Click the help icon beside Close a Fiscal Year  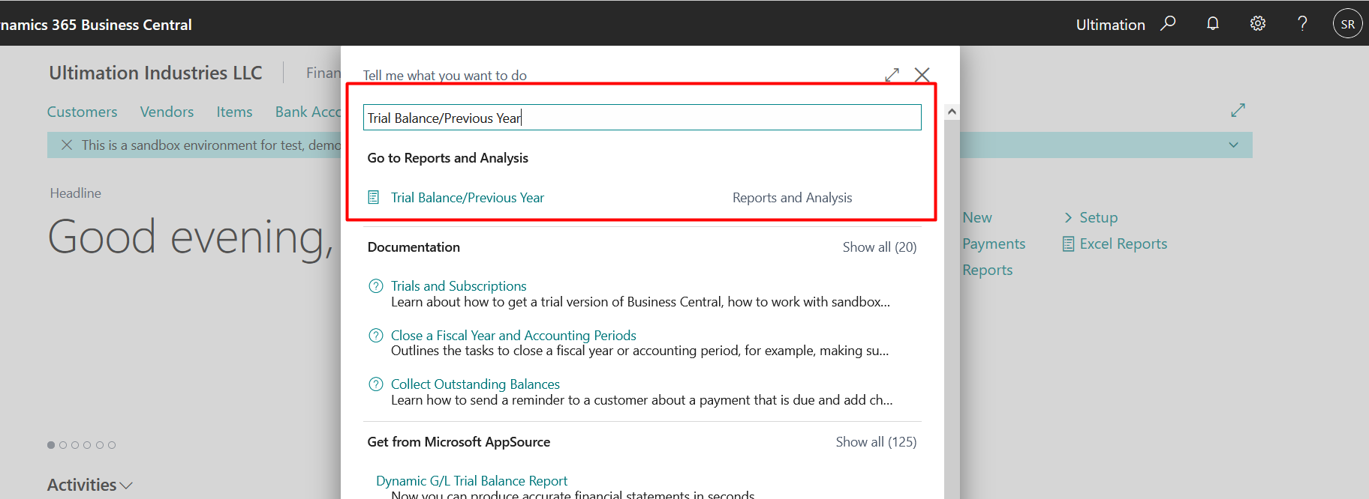click(x=376, y=336)
